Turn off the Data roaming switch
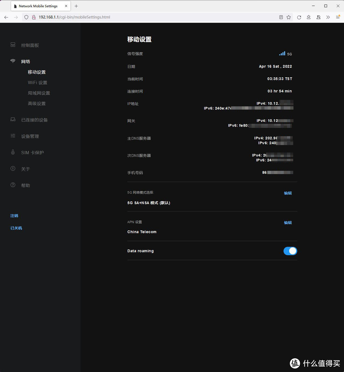This screenshot has height=372, width=344. [290, 251]
